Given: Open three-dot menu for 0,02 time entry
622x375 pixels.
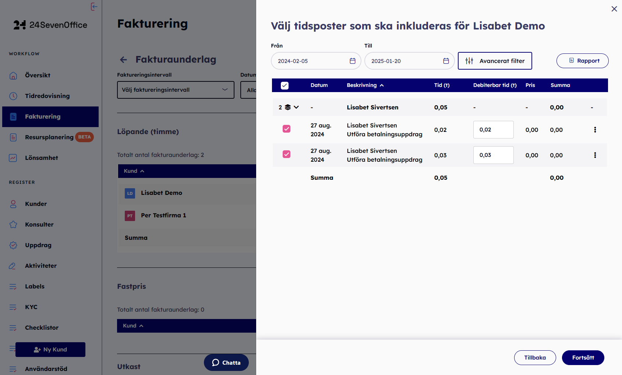Looking at the screenshot, I should [x=595, y=130].
